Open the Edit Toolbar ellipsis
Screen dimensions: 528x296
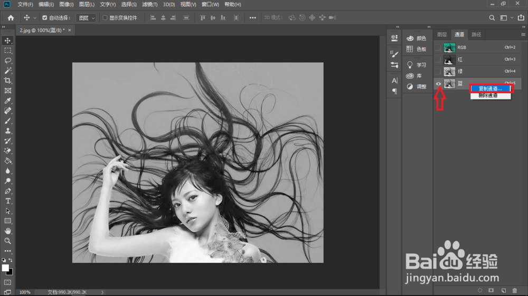[7, 251]
